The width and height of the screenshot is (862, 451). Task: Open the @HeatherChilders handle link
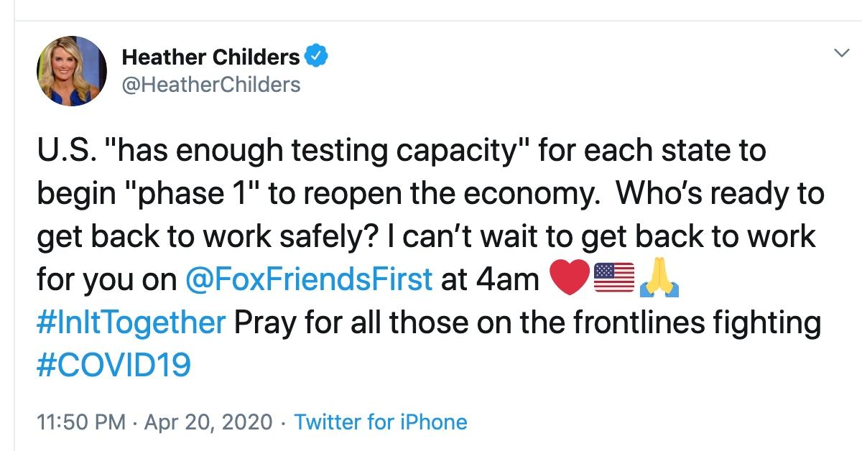tap(212, 85)
